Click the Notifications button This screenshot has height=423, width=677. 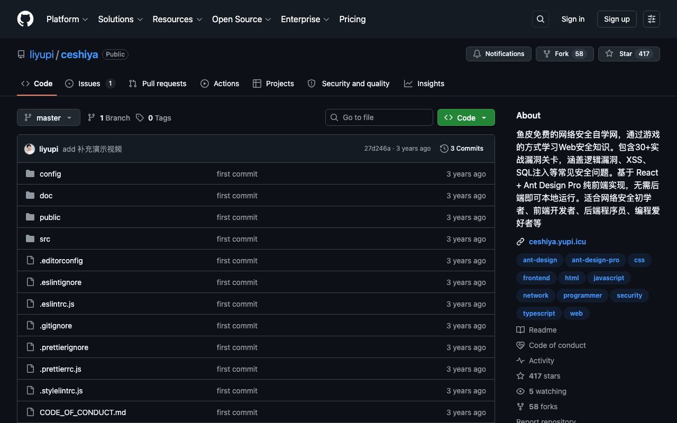499,54
